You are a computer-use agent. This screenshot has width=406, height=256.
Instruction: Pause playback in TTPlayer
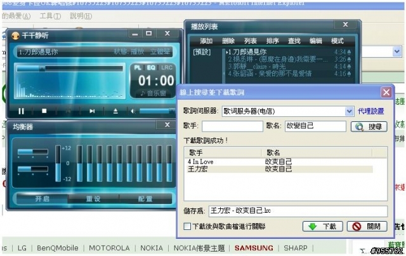tap(21, 111)
